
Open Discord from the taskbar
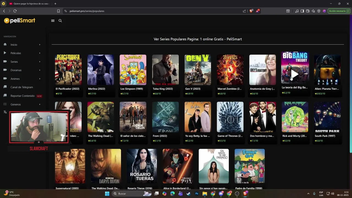point(221,194)
